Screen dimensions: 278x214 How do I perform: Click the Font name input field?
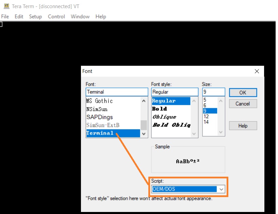116,92
